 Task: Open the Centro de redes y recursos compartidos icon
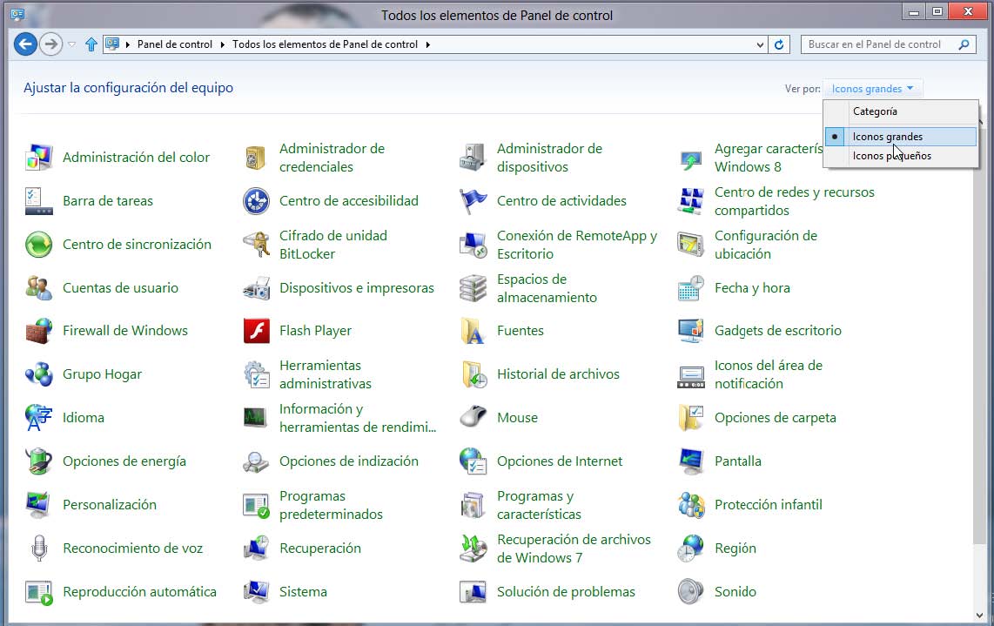pyautogui.click(x=690, y=201)
